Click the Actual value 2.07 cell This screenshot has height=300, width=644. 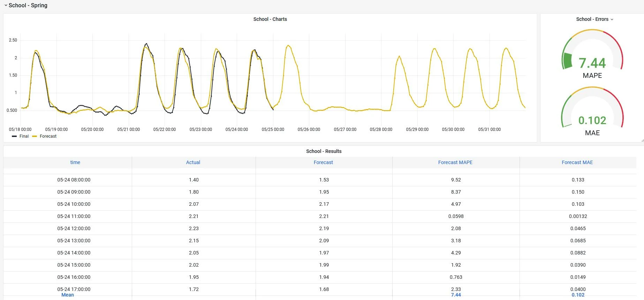pyautogui.click(x=194, y=204)
